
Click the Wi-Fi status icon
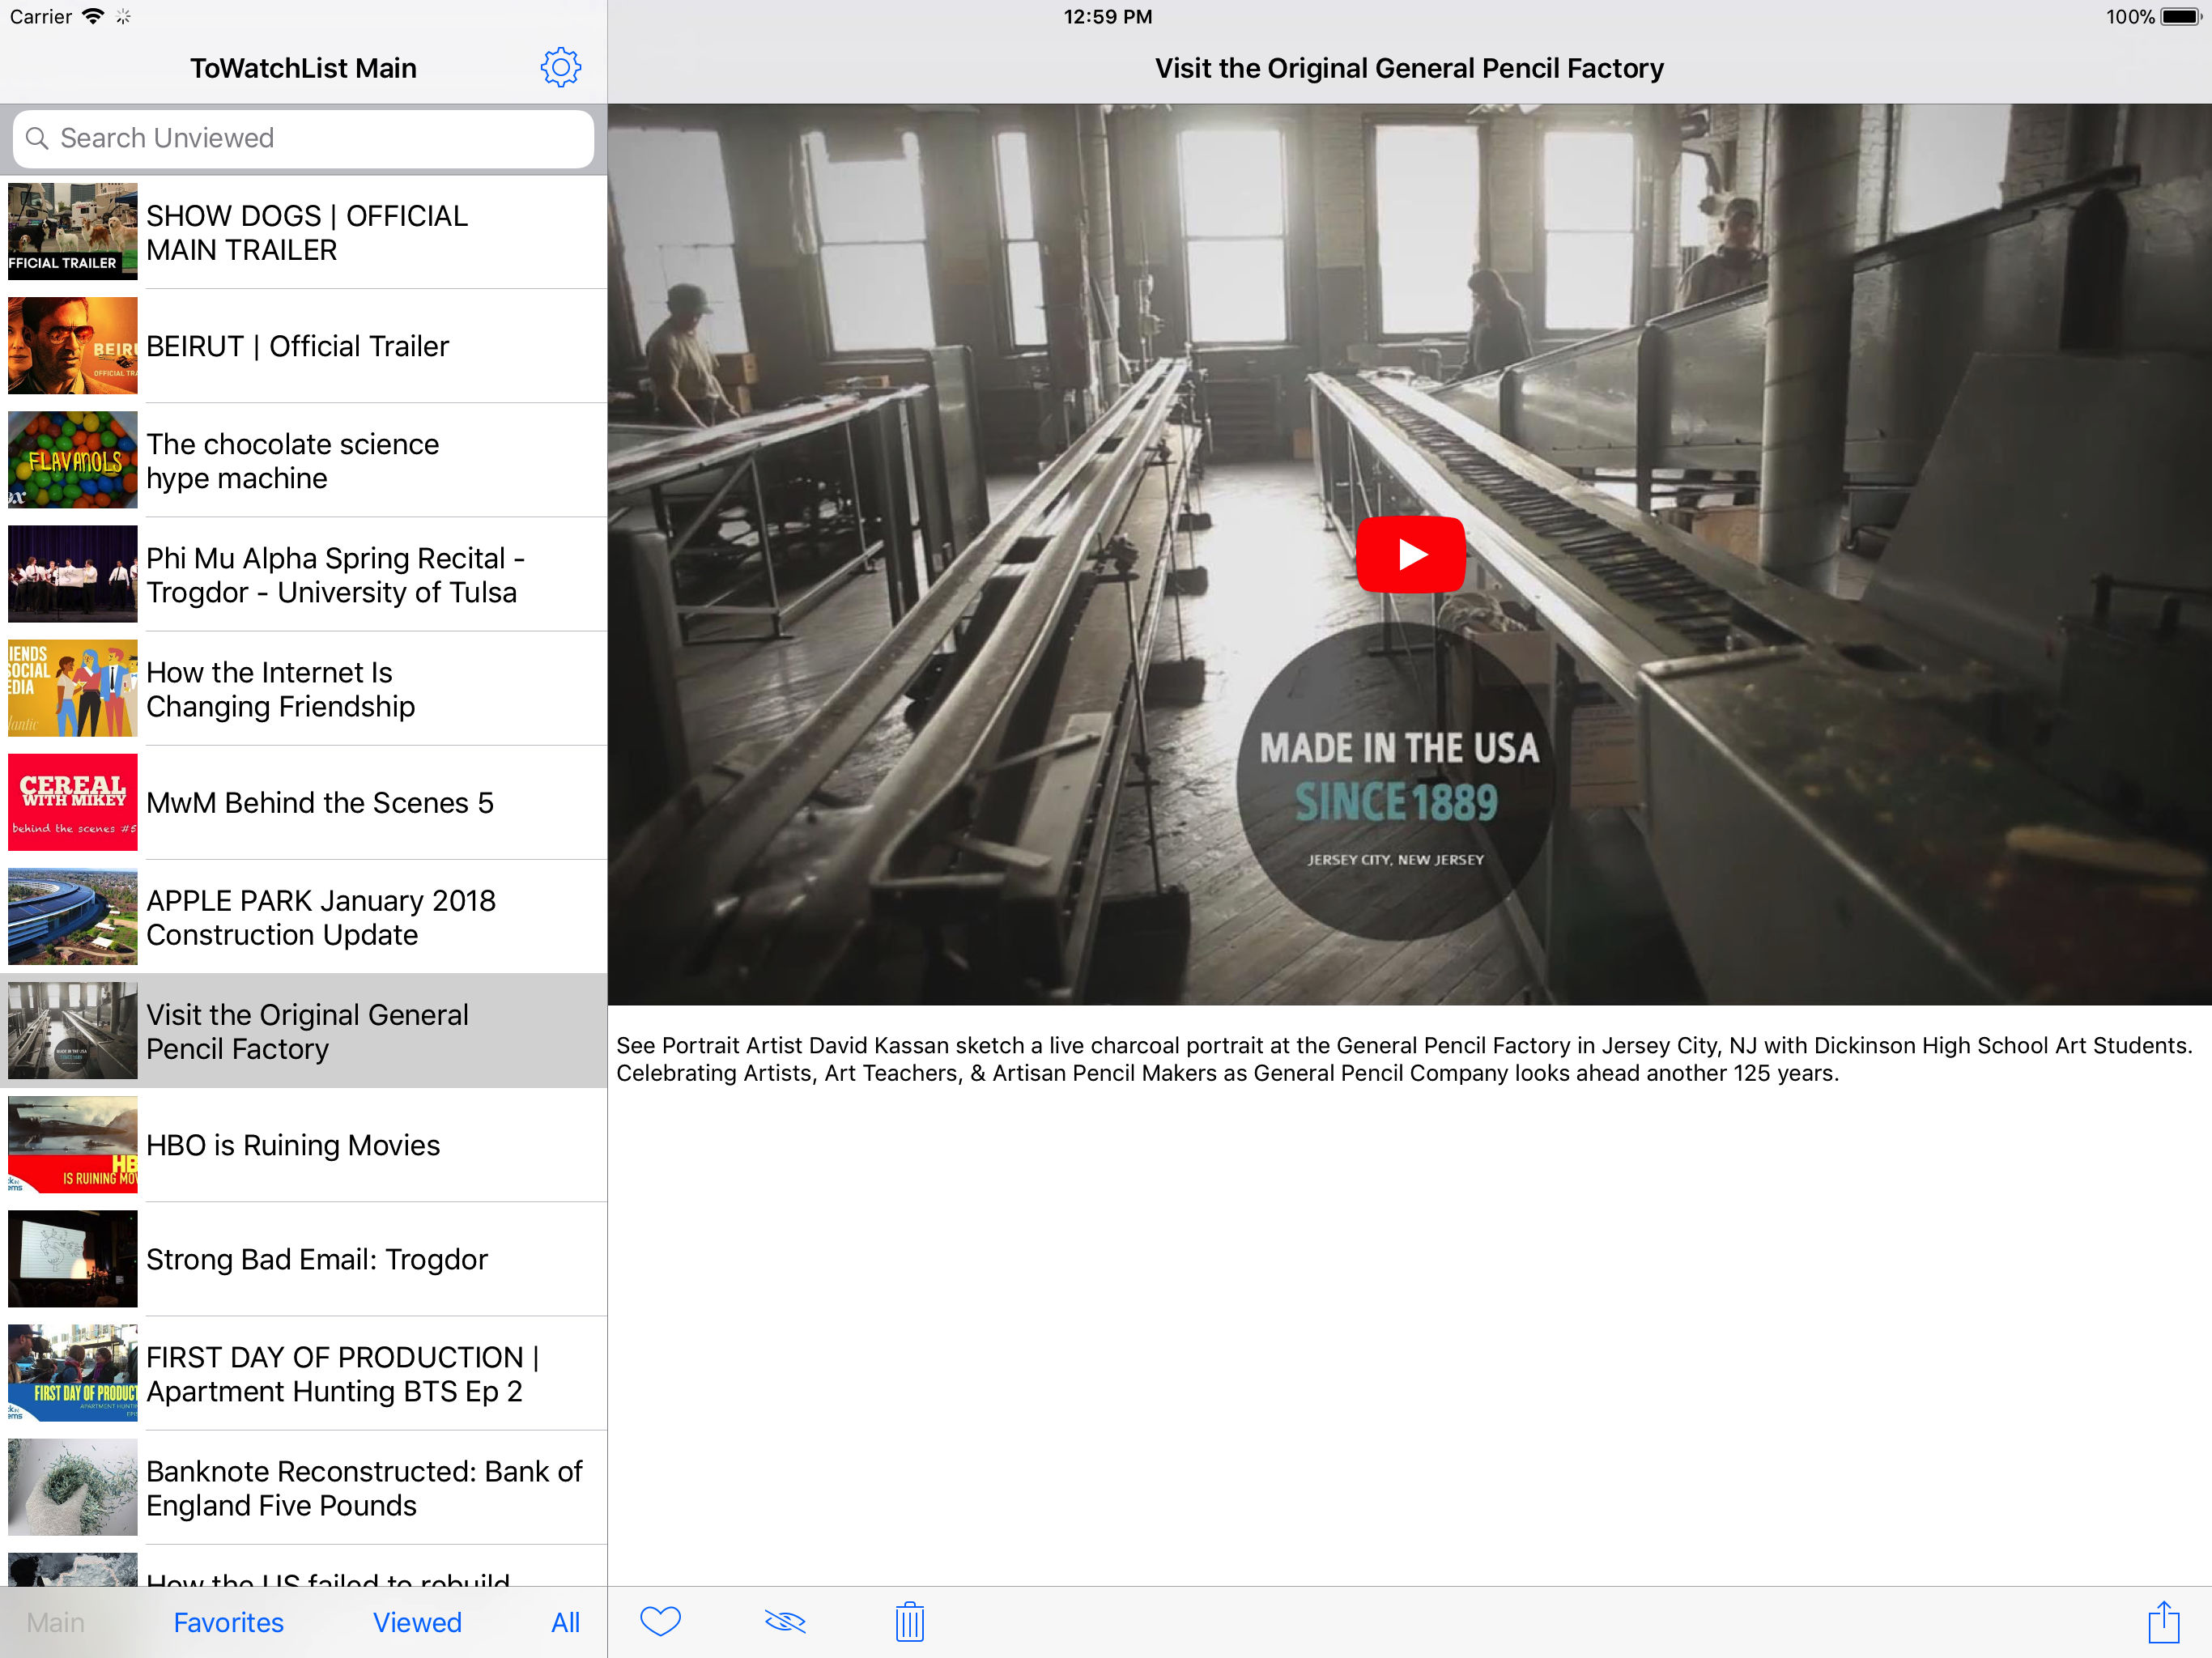point(93,16)
